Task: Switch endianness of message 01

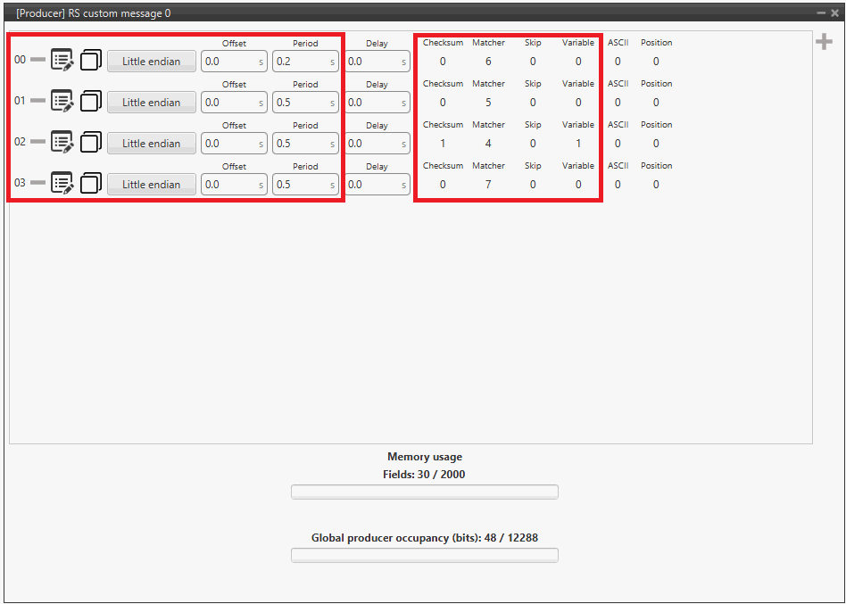Action: (x=152, y=103)
